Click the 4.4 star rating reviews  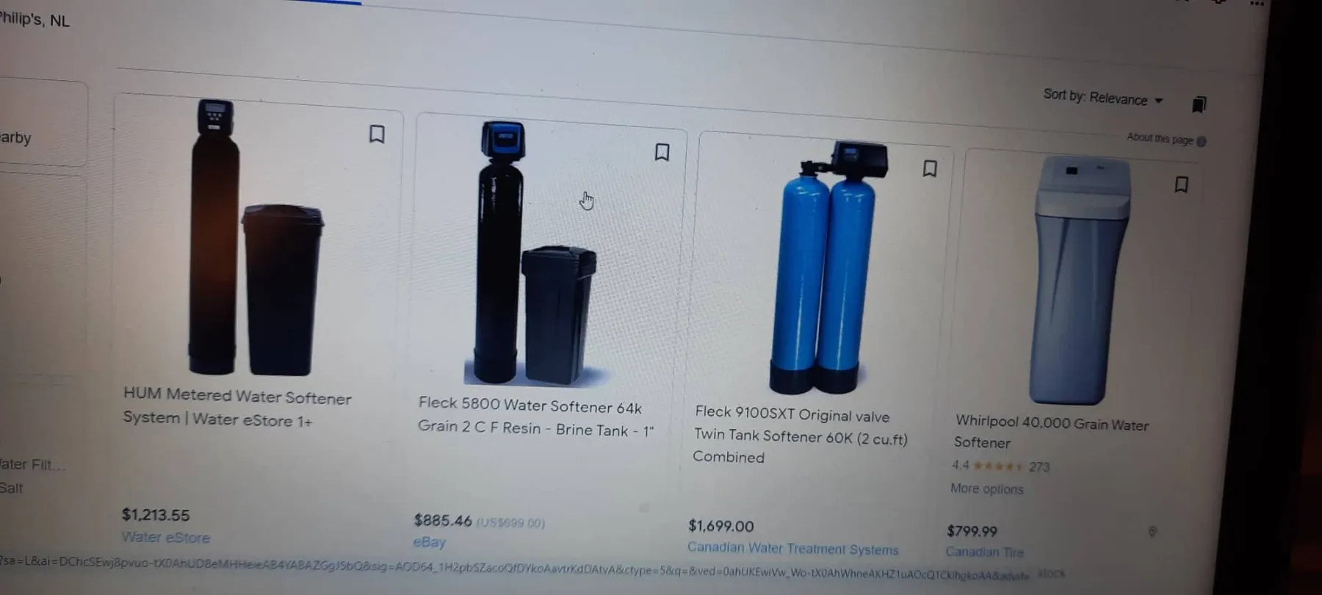click(x=1000, y=466)
